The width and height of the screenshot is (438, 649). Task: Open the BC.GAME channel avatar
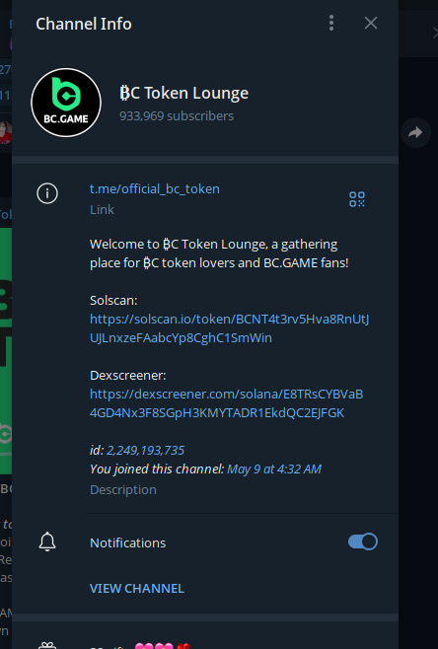66,103
